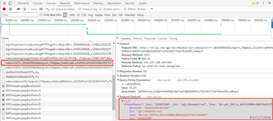Select the login request ending in 1548214532108
273x121 pixels.
pos(56,54)
